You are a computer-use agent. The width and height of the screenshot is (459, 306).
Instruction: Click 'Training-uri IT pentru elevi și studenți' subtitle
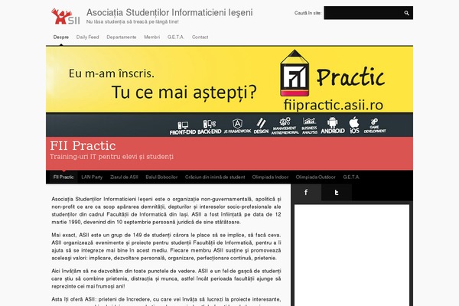[112, 157]
